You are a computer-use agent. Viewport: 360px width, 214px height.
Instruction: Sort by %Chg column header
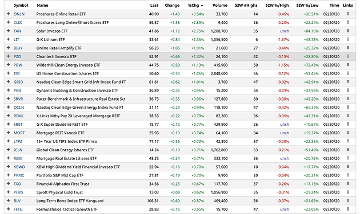pyautogui.click(x=195, y=6)
